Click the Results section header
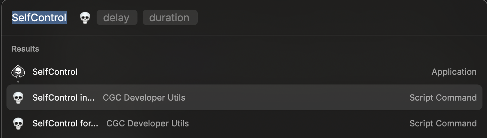 coord(25,49)
